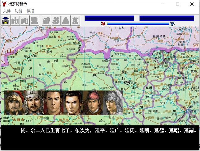The height and width of the screenshot is (151, 200).
Task: Click 五台 on the map
Action: (x=41, y=74)
